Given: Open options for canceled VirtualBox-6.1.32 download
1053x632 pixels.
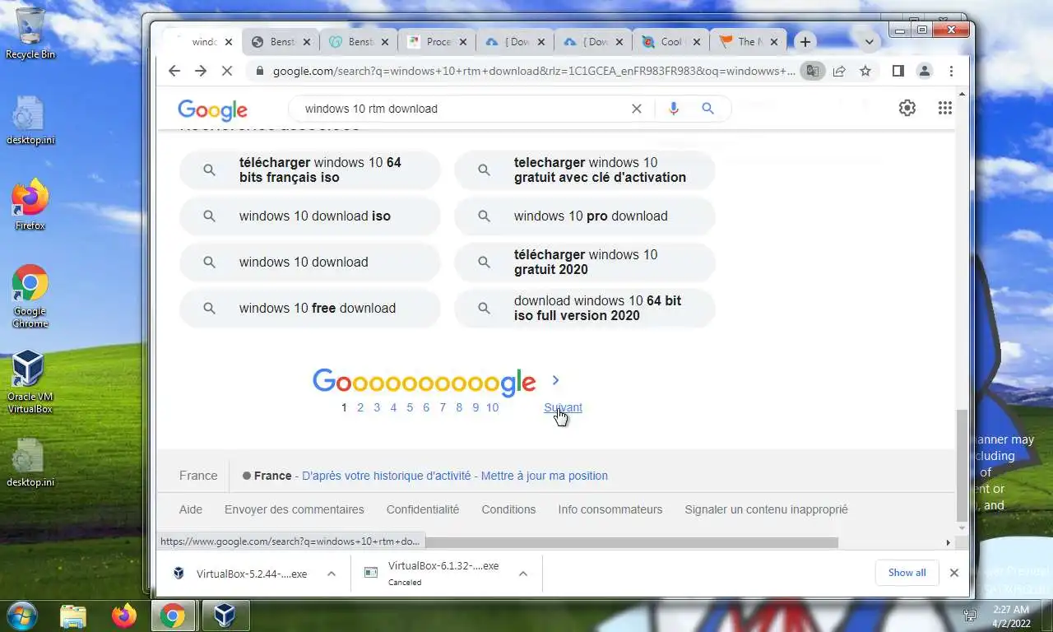Looking at the screenshot, I should [523, 574].
